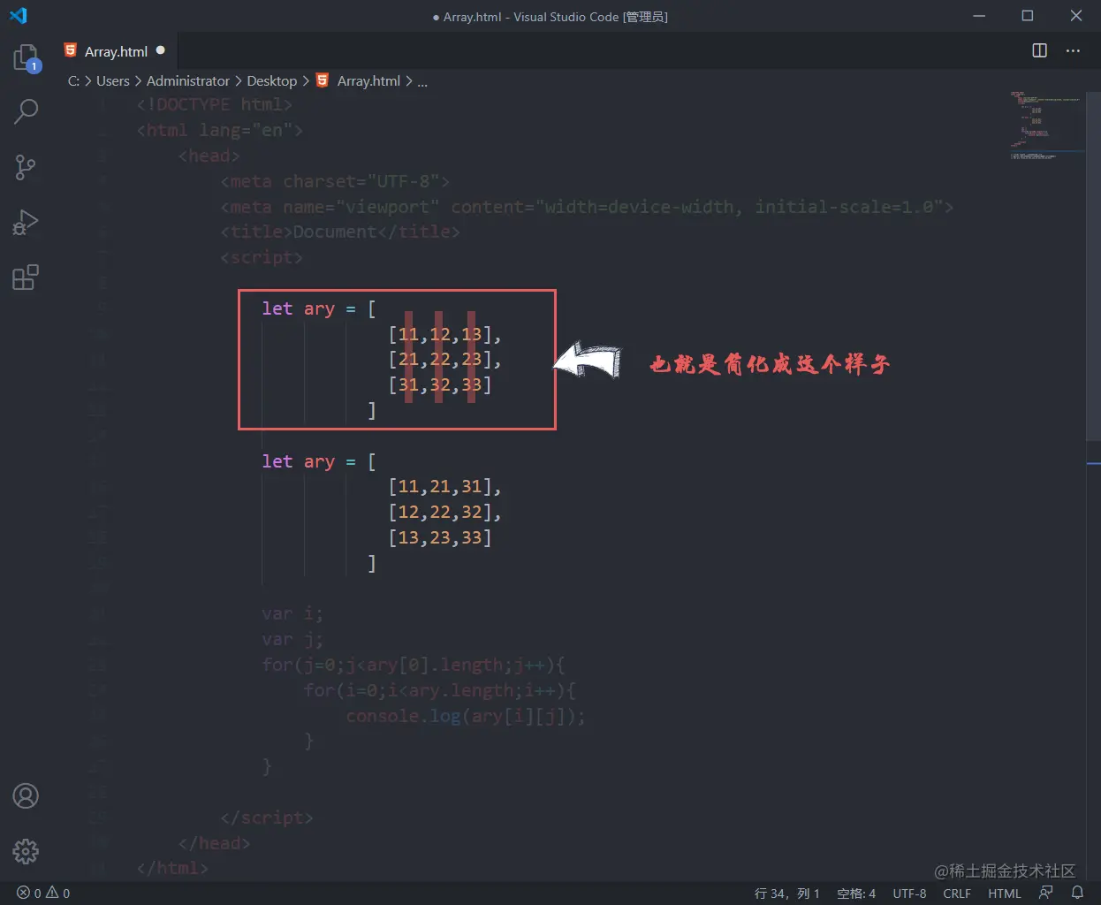Click the first 'let ary = [' line
Screen dimensions: 1101x905
pyautogui.click(x=319, y=308)
